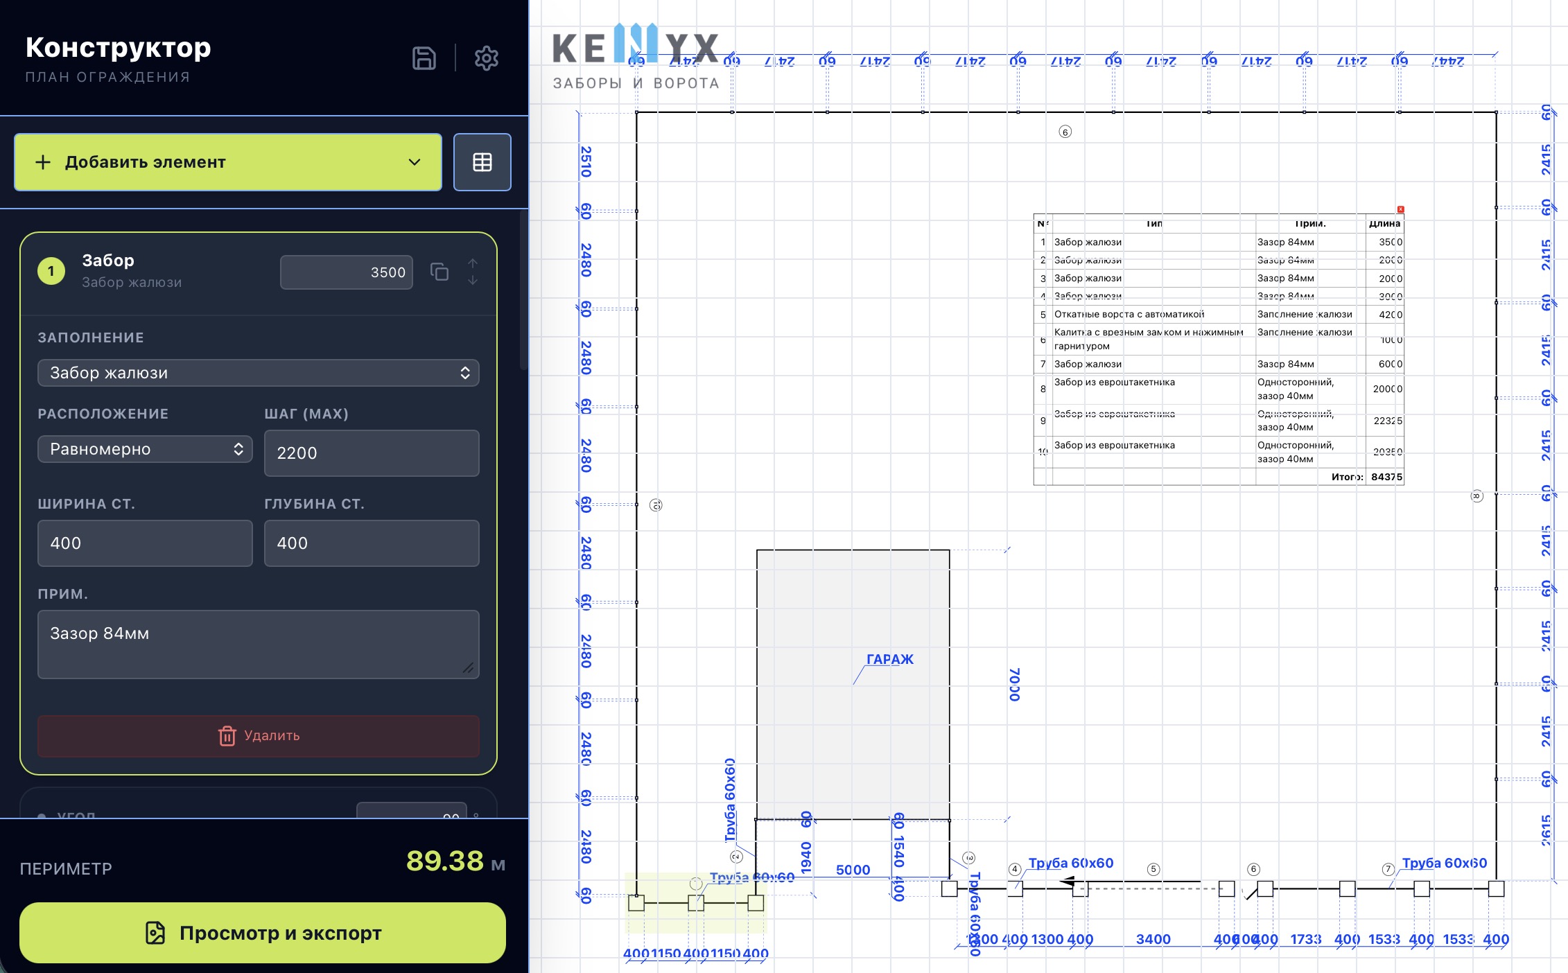This screenshot has height=973, width=1568.
Task: Move element down with the down arrow
Action: 473,280
